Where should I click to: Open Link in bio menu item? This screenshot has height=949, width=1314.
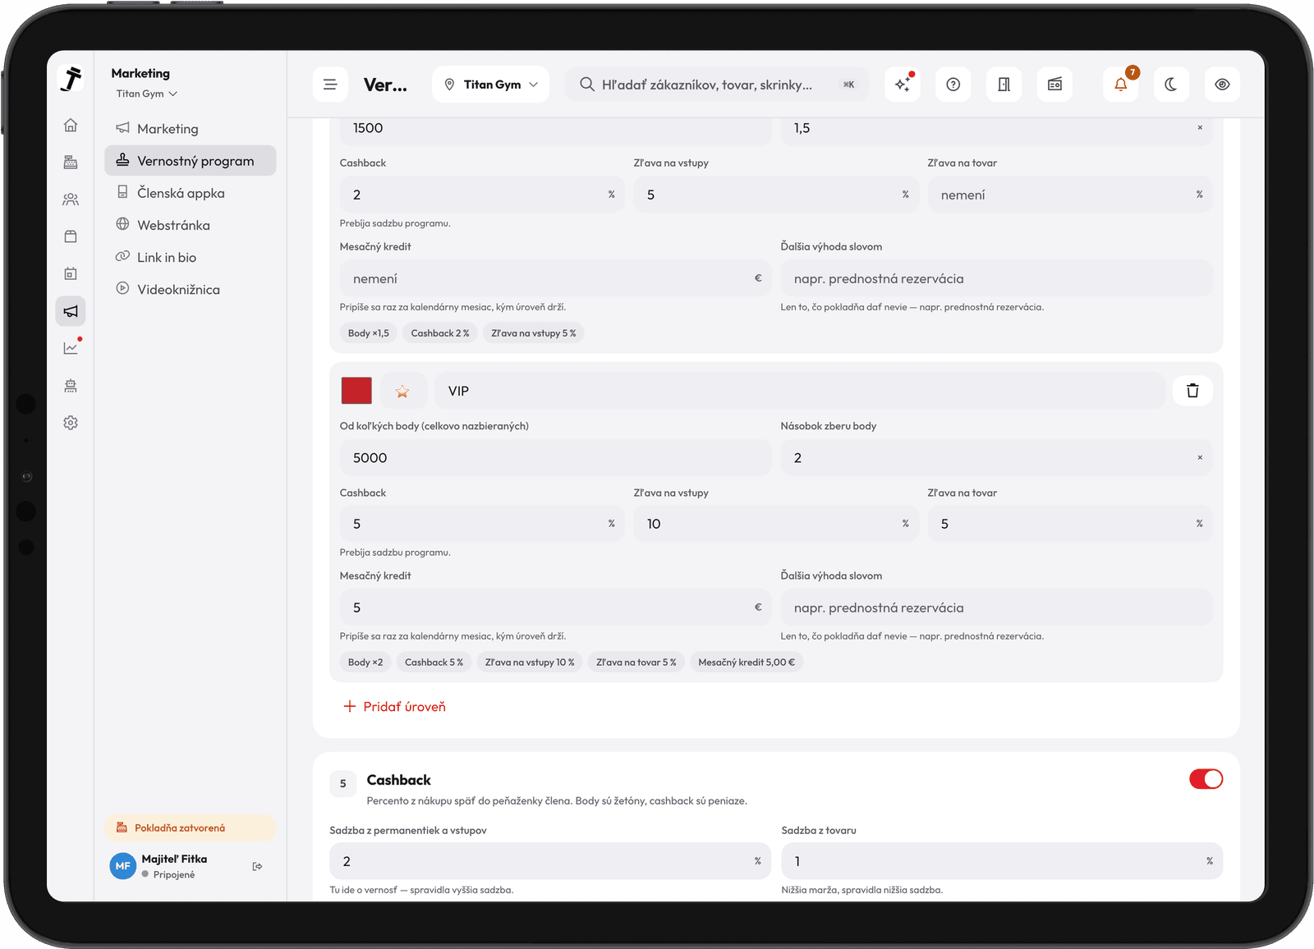[x=191, y=257]
